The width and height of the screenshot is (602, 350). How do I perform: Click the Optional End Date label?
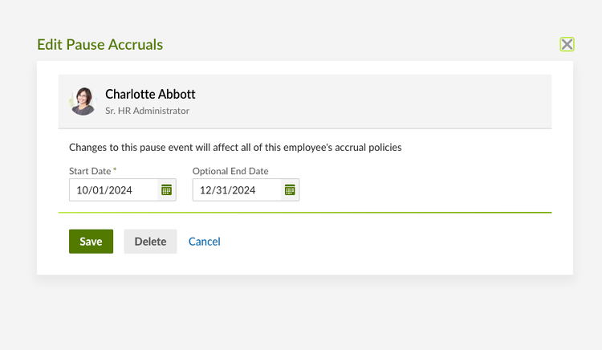(230, 171)
